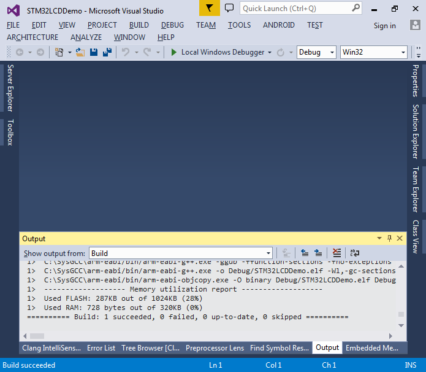Open the VIEW menu
The image size is (426, 372).
(67, 25)
